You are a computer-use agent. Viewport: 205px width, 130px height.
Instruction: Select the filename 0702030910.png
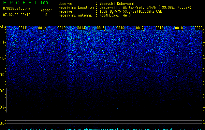click(x=17, y=9)
